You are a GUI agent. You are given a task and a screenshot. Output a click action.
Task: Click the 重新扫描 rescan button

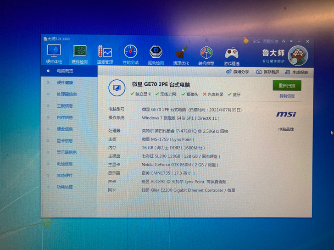[287, 85]
